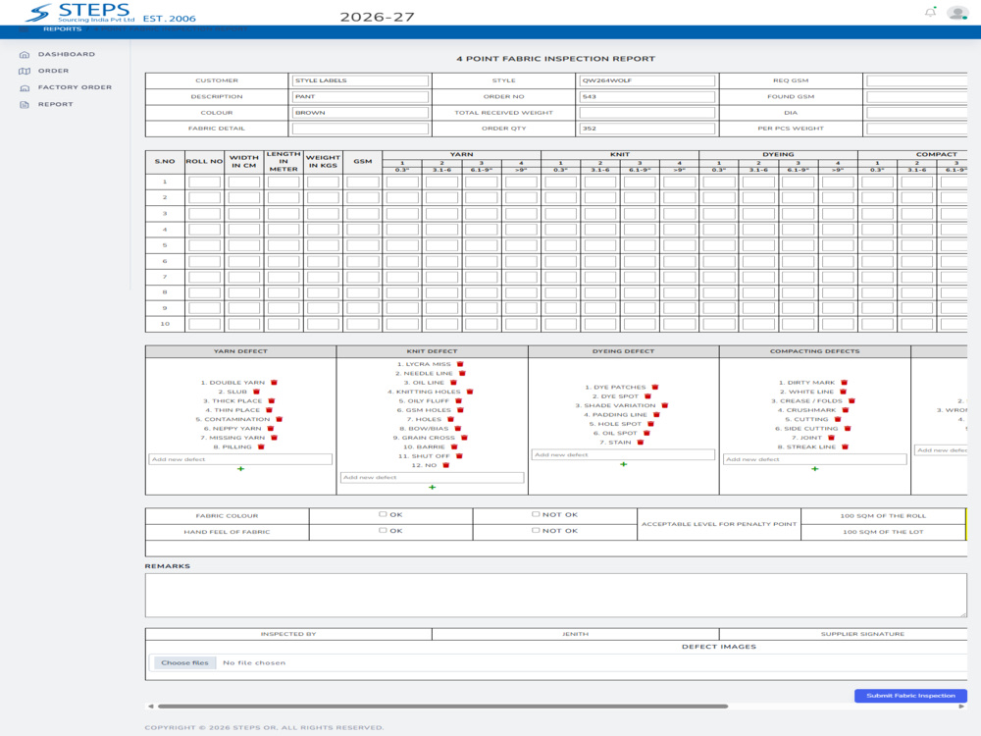Add new knit defect with plus icon
The image size is (981, 736).
[x=433, y=487]
